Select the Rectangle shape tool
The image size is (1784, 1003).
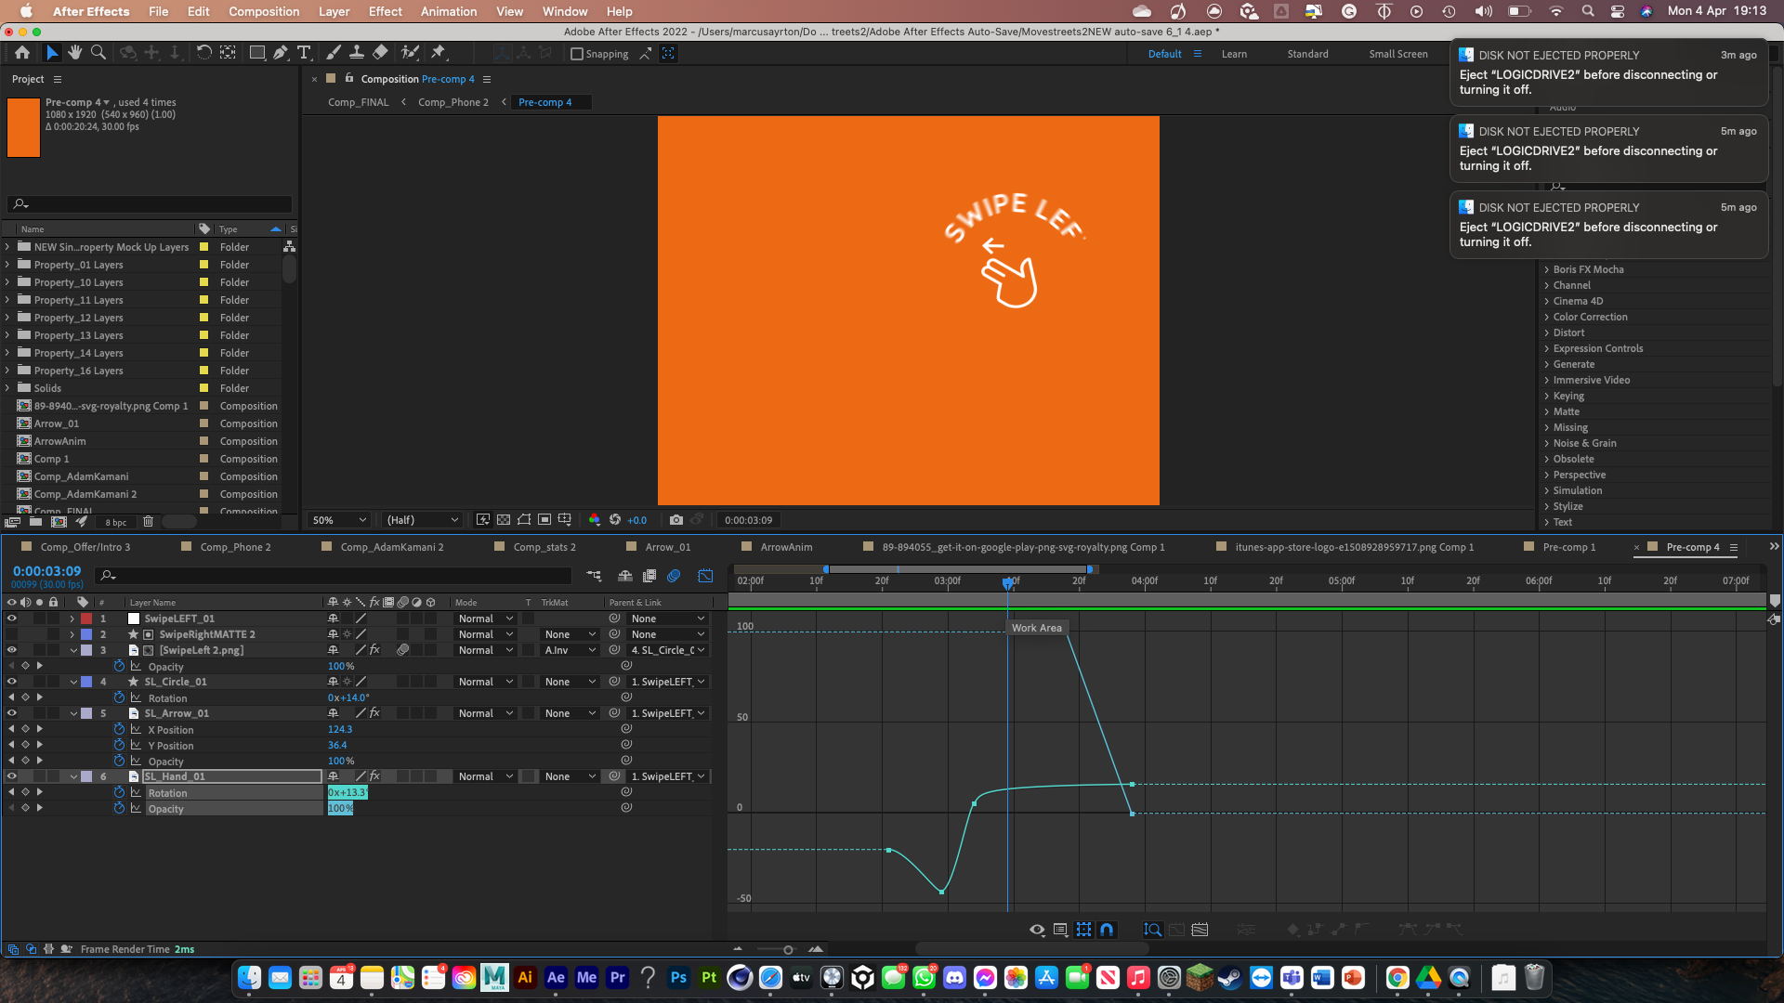point(257,53)
